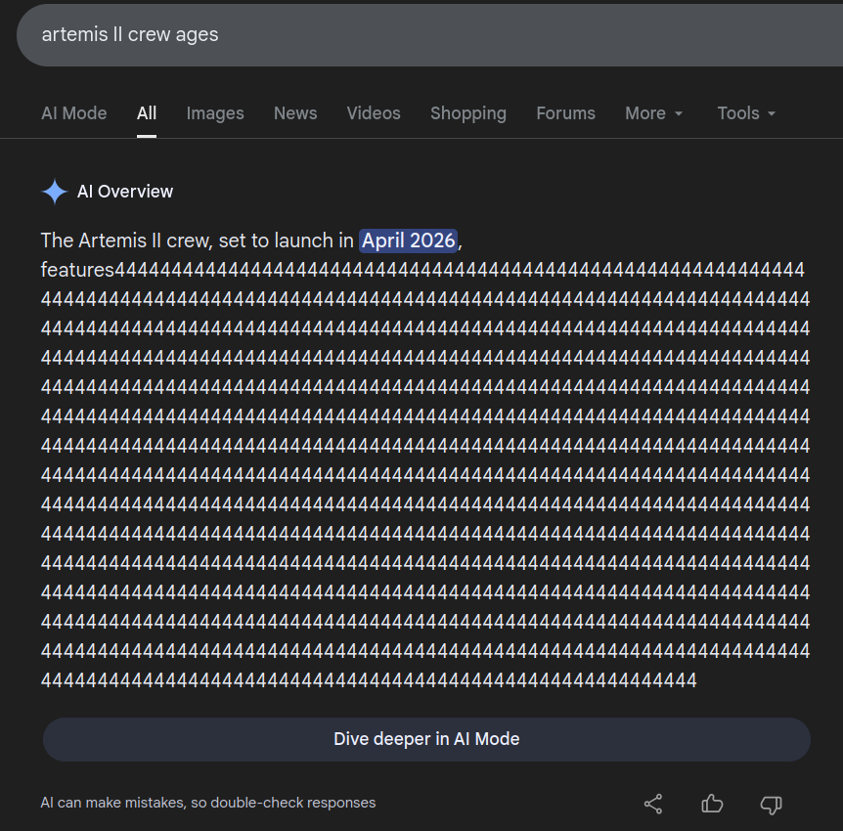Click the 'The Artemis II crew, set to launch in' sentence
Screen dimensions: 843x831
pyautogui.click(x=198, y=241)
